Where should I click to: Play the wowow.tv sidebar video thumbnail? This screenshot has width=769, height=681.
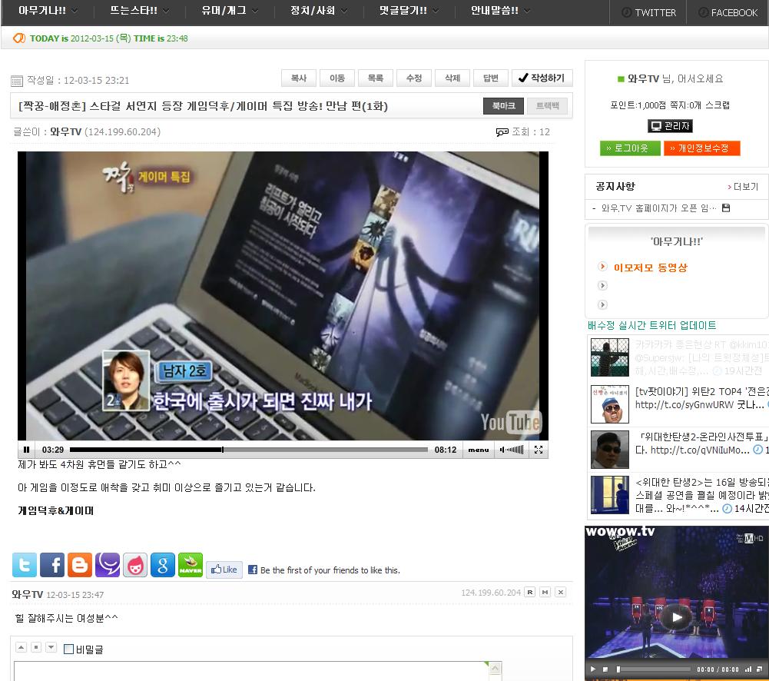click(676, 616)
